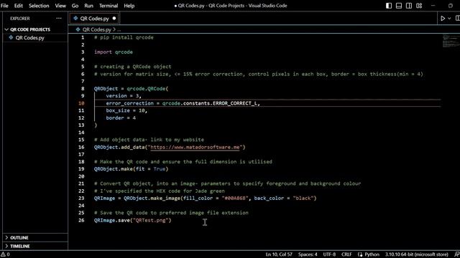Follow the matadorsoftware.me link in the code
460x258 pixels.
tap(195, 147)
